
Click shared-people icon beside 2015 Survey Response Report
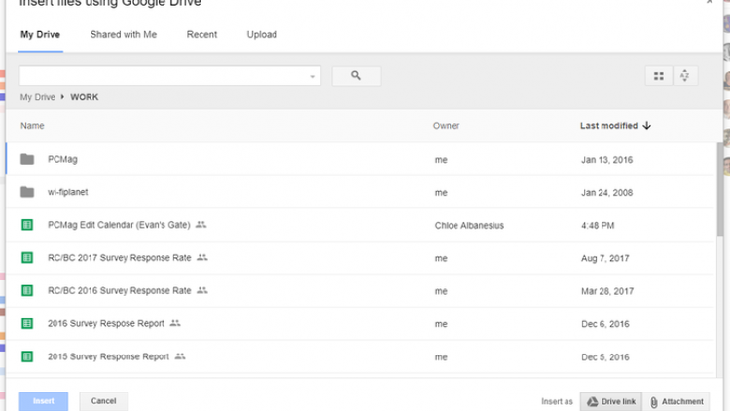pyautogui.click(x=180, y=356)
